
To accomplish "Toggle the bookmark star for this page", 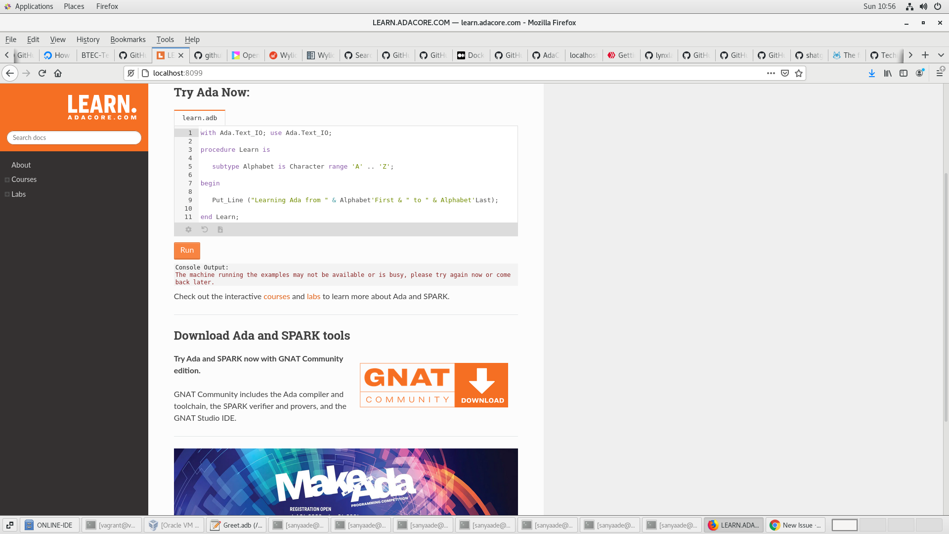I will (799, 73).
